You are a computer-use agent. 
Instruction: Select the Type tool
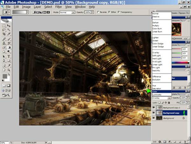9,57
